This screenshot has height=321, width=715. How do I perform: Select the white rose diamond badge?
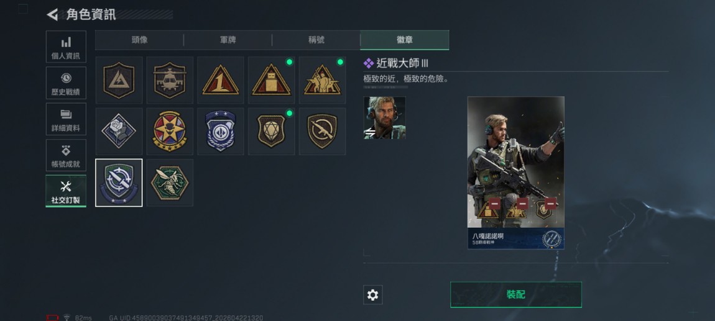(119, 131)
